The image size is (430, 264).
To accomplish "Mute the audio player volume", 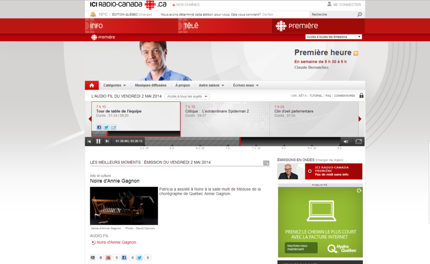I will pyautogui.click(x=346, y=141).
